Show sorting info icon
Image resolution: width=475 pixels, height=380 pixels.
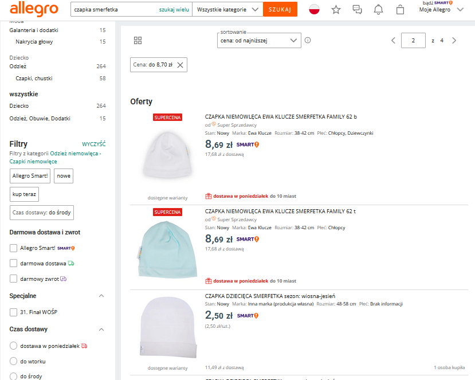308,40
